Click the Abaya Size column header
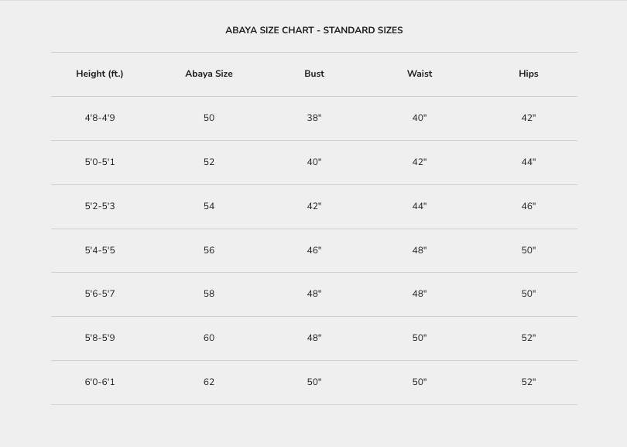The image size is (627, 447). [209, 74]
